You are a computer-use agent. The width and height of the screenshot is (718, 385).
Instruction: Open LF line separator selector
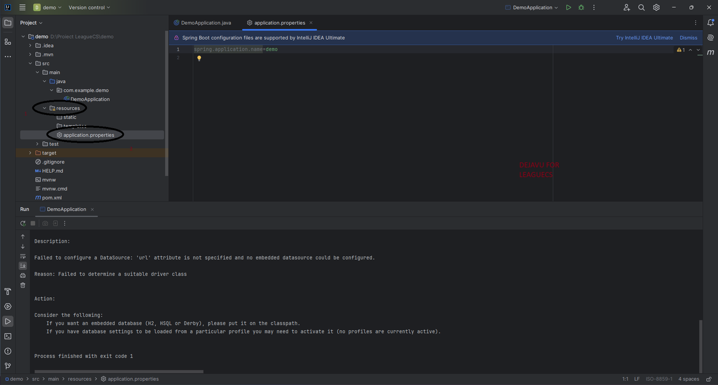[x=637, y=379]
